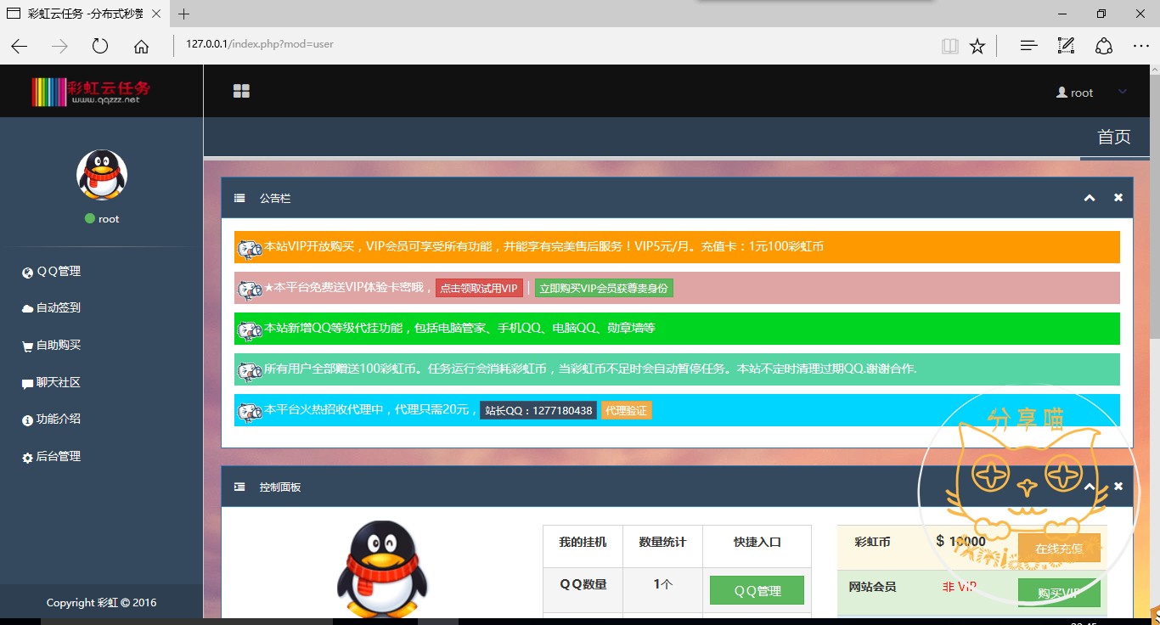Screen dimensions: 1160x625
Task: Click the 彩虹币 label
Action: click(872, 542)
